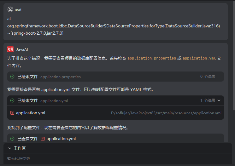This screenshot has width=235, height=166.
Task: Expand the 已检索文件 application.properties row
Action: (x=115, y=77)
